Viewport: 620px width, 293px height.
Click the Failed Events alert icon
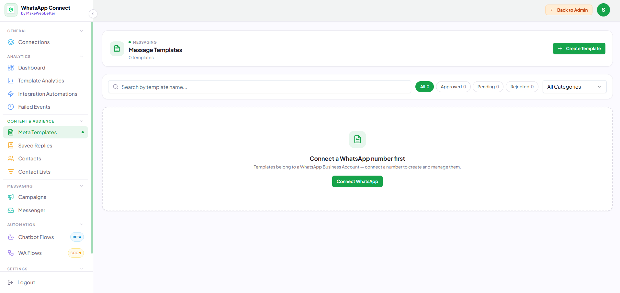point(11,107)
